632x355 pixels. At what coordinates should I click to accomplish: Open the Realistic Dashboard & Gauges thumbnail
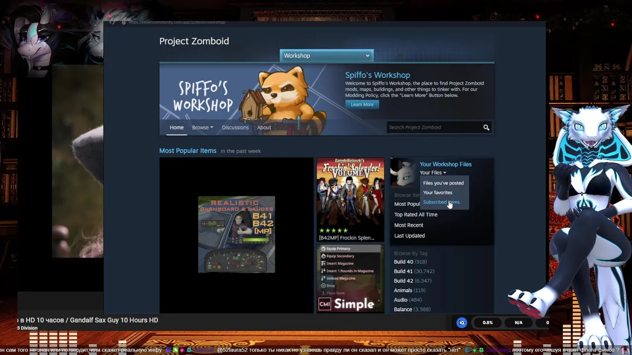click(x=237, y=235)
